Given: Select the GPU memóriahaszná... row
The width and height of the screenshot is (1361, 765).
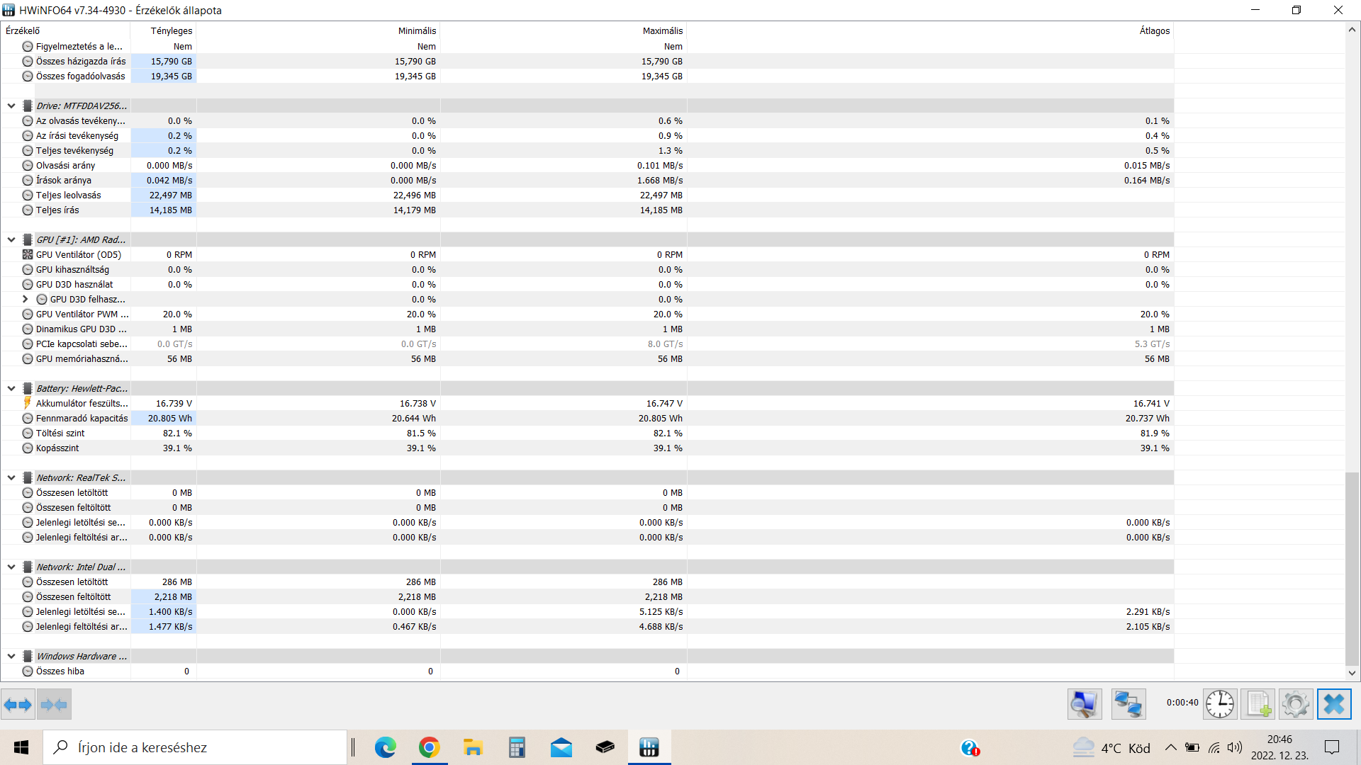Looking at the screenshot, I should pyautogui.click(x=587, y=358).
